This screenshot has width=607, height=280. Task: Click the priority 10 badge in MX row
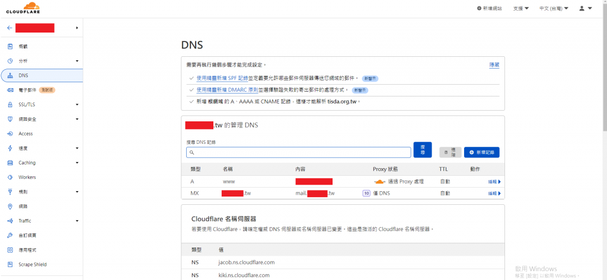pos(366,193)
